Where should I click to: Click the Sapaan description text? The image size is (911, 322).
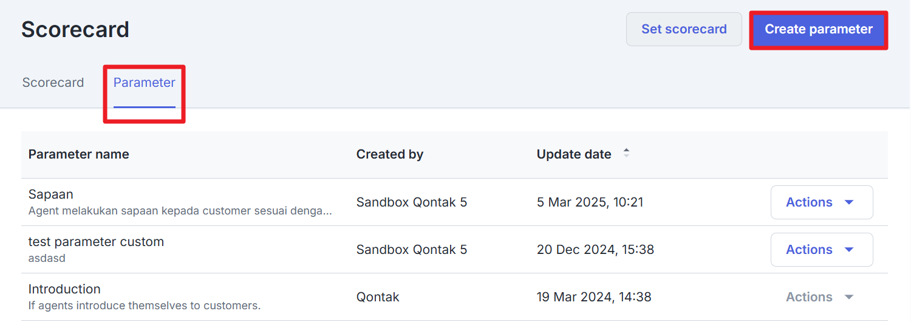coord(180,211)
